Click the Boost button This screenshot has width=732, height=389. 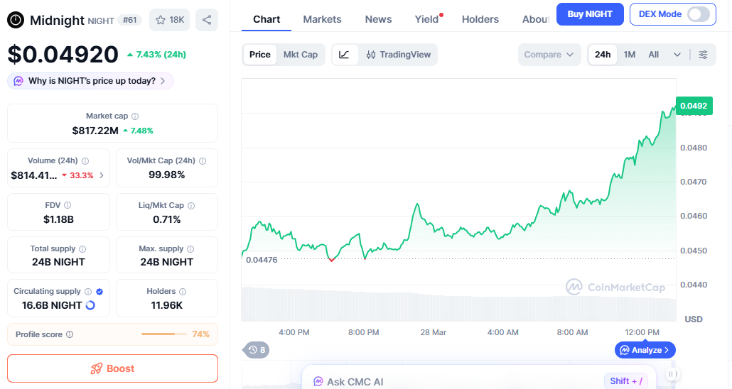coord(112,368)
